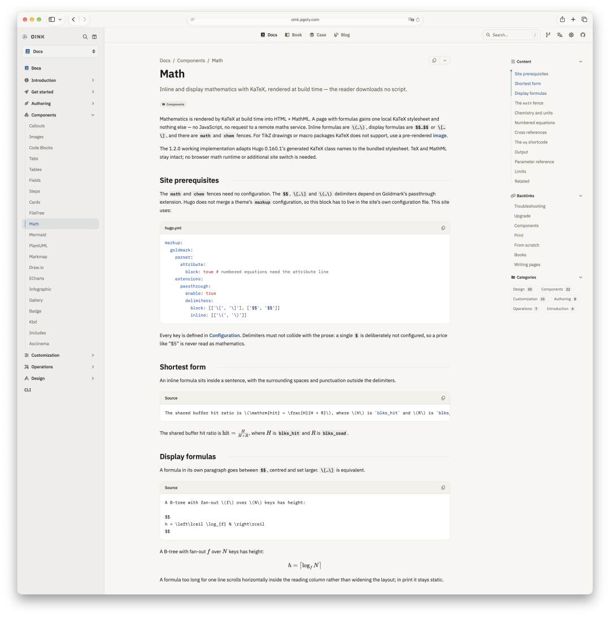Open search via the sidebar magnifier icon
610x617 pixels.
click(x=85, y=37)
